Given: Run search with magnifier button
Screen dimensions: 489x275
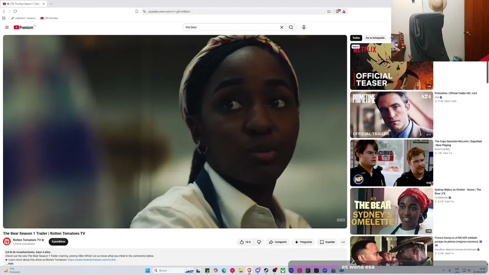Looking at the screenshot, I should (x=291, y=27).
